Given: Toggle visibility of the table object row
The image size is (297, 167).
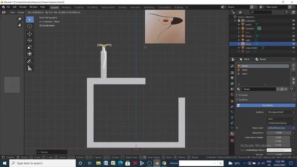Looking at the screenshot, I should (x=293, y=48).
